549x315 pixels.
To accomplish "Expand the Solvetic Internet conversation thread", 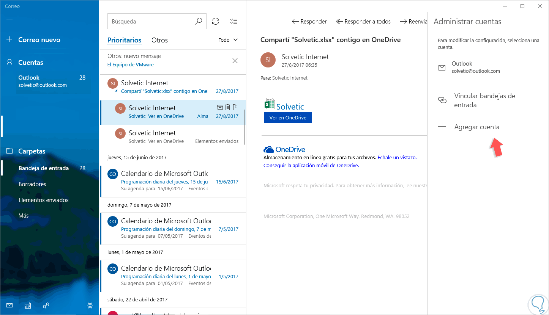I will 117,91.
